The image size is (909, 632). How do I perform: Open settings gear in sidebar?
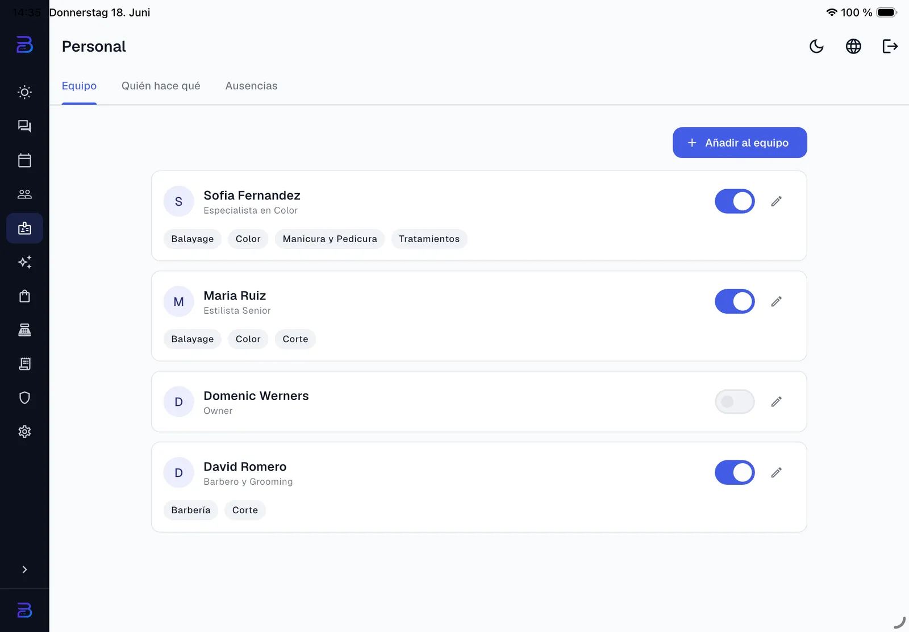(24, 432)
